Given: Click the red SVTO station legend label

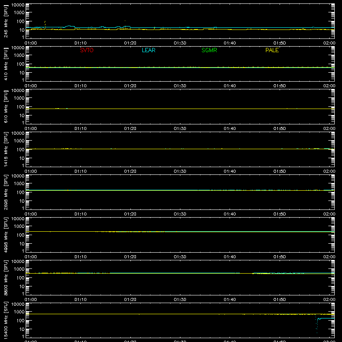Looking at the screenshot, I should (x=87, y=50).
